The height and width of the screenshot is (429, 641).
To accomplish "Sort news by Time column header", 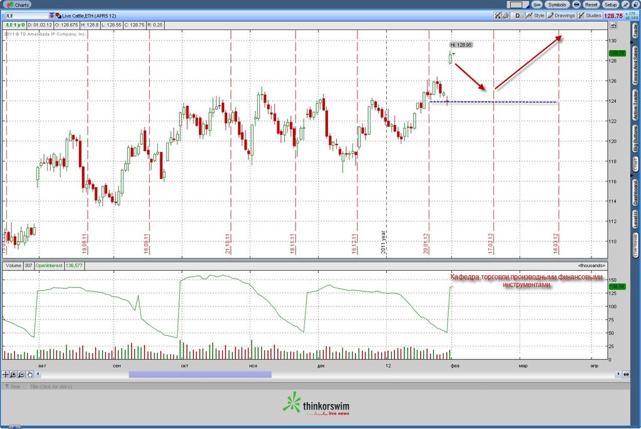I will [x=15, y=386].
